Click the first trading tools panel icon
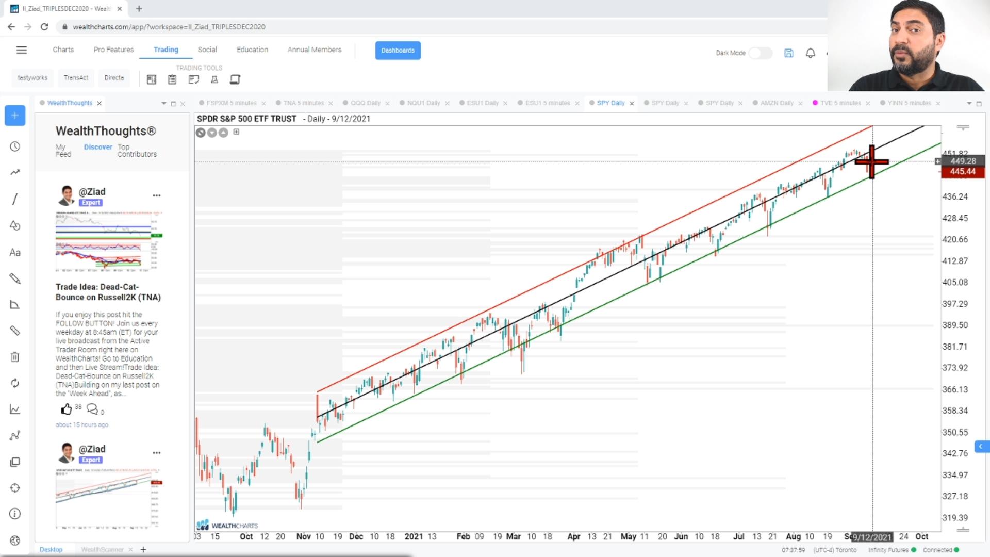The image size is (990, 557). click(152, 79)
